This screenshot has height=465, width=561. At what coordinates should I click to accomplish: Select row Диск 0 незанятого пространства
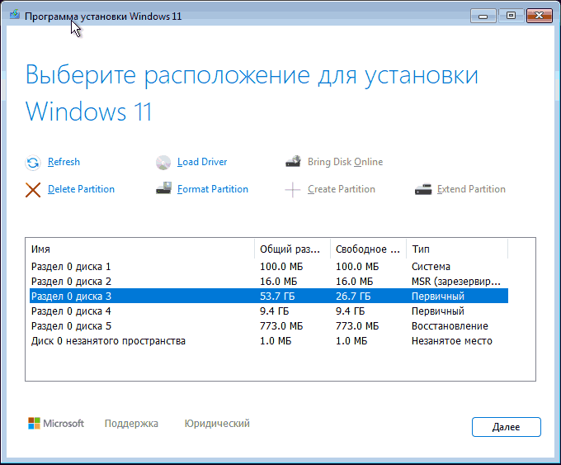click(x=269, y=340)
